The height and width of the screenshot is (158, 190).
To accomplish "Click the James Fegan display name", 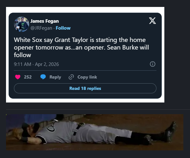I will click(44, 21).
